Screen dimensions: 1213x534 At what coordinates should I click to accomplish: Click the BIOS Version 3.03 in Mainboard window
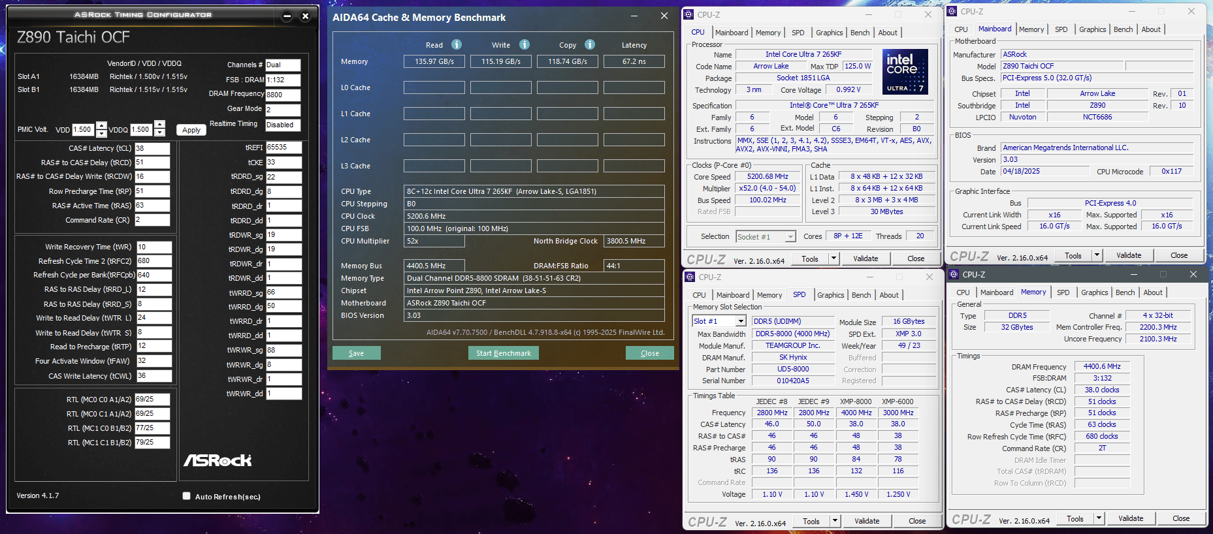tap(1097, 159)
